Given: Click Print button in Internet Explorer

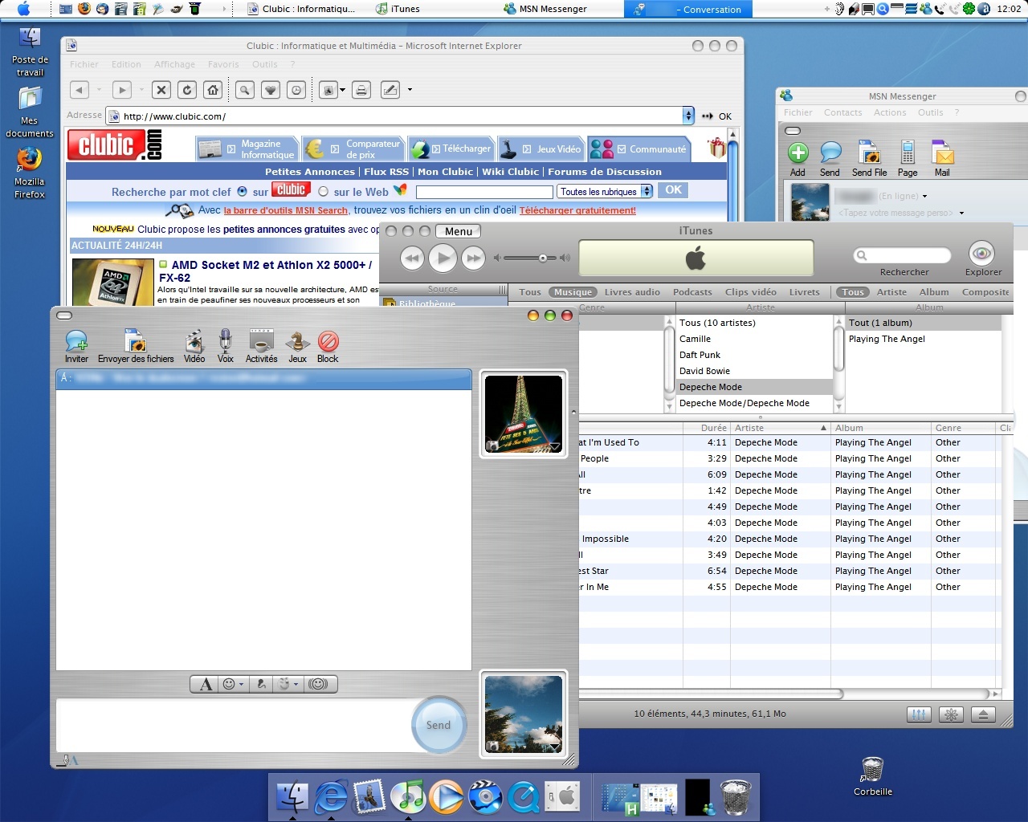Looking at the screenshot, I should pos(361,90).
